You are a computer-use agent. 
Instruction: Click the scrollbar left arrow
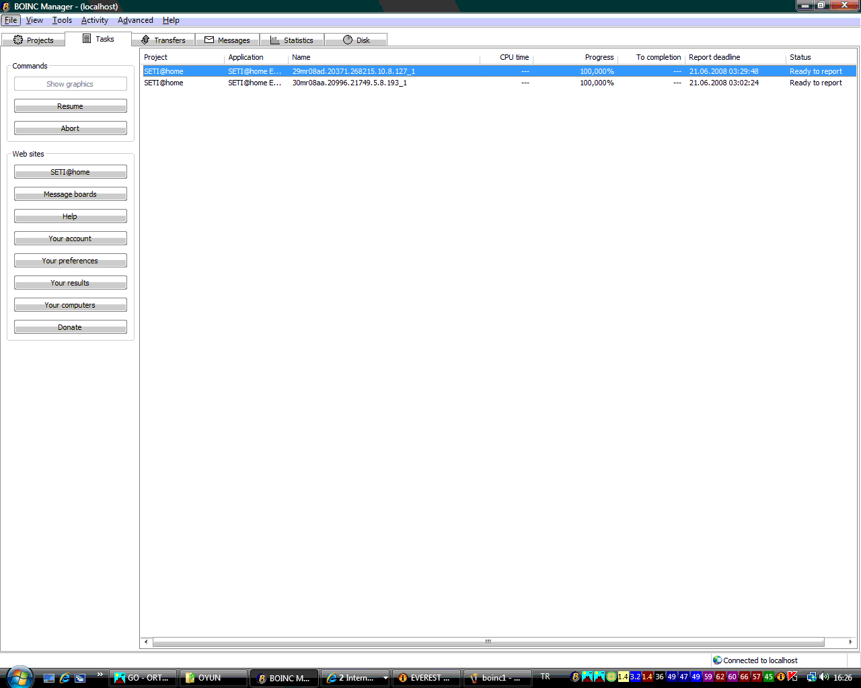[147, 642]
